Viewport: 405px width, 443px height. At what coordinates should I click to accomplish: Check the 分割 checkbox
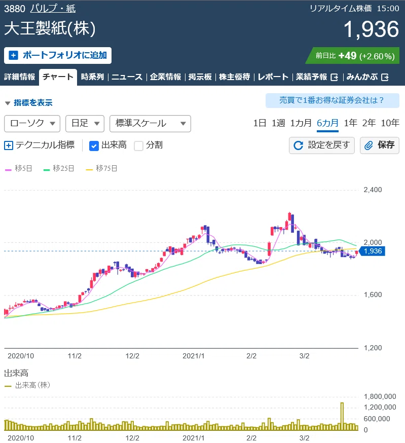tap(138, 146)
